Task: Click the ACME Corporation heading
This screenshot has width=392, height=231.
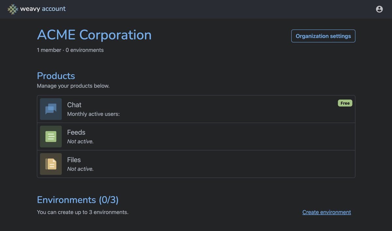Action: click(x=94, y=35)
